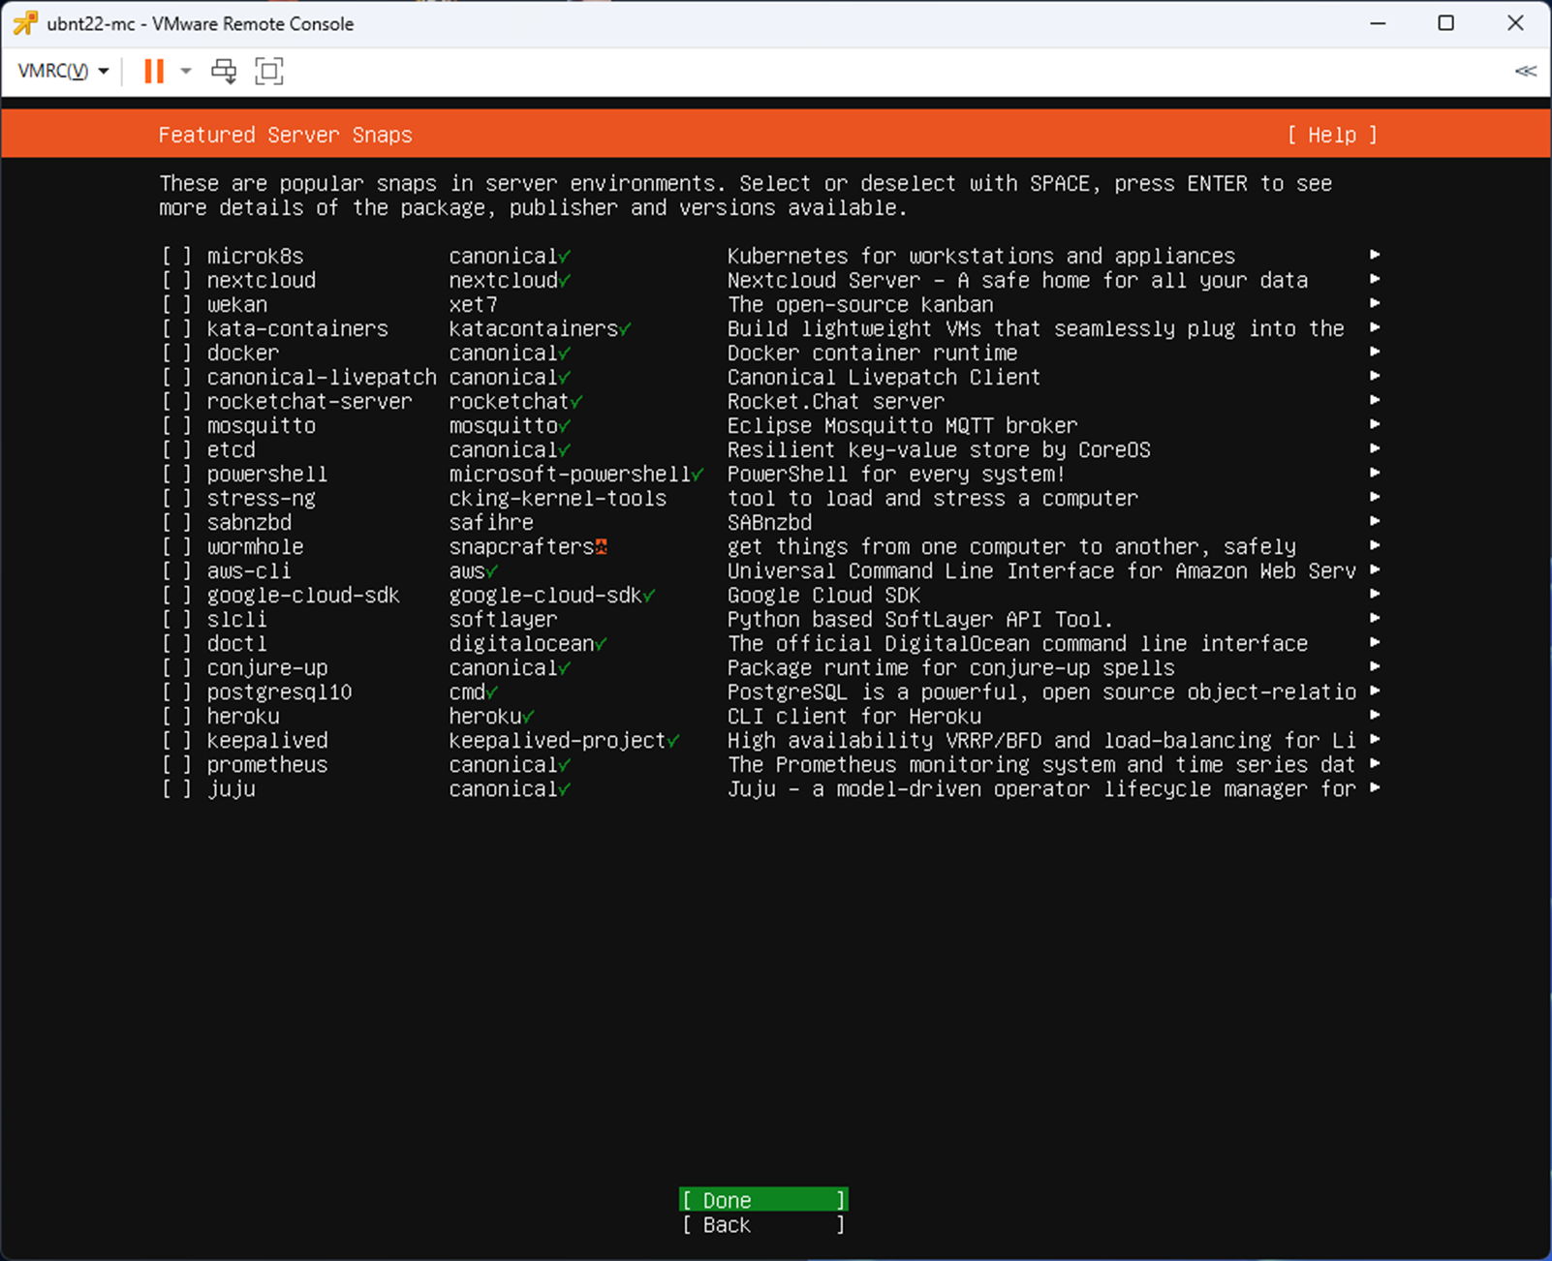Send Ctrl+Alt+Del to the virtual machine
Screen dimensions: 1552x1261
click(224, 71)
